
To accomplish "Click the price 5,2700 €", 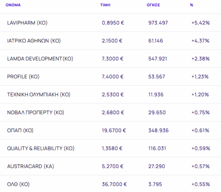I will (x=113, y=166).
